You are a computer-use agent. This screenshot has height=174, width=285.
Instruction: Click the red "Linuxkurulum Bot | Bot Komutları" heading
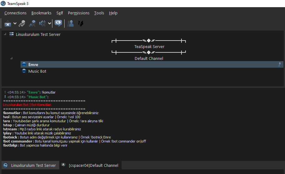coord(27,105)
